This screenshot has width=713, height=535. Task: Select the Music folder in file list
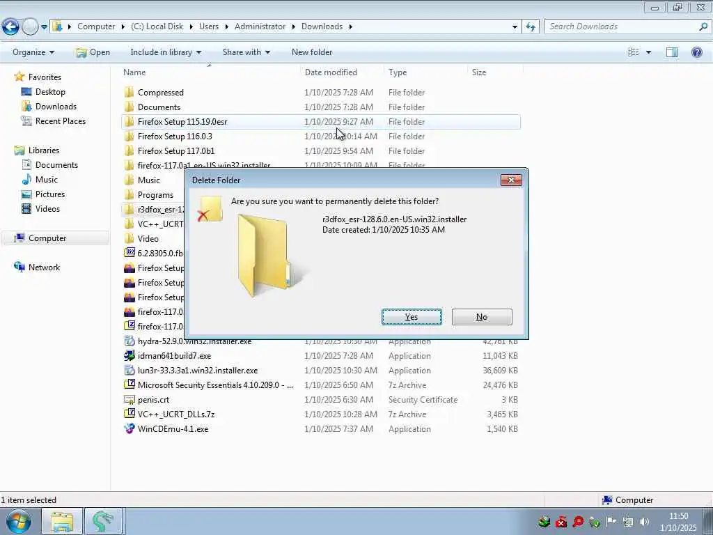149,180
